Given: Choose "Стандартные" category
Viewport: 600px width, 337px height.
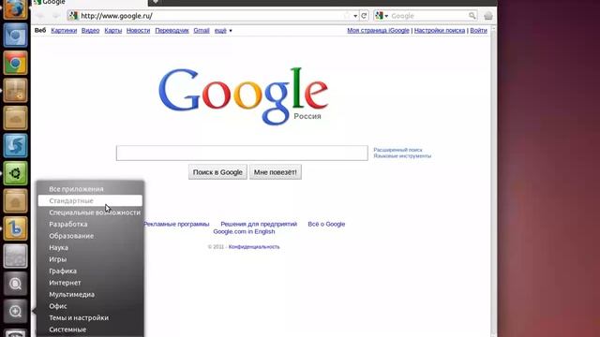Looking at the screenshot, I should [x=90, y=200].
